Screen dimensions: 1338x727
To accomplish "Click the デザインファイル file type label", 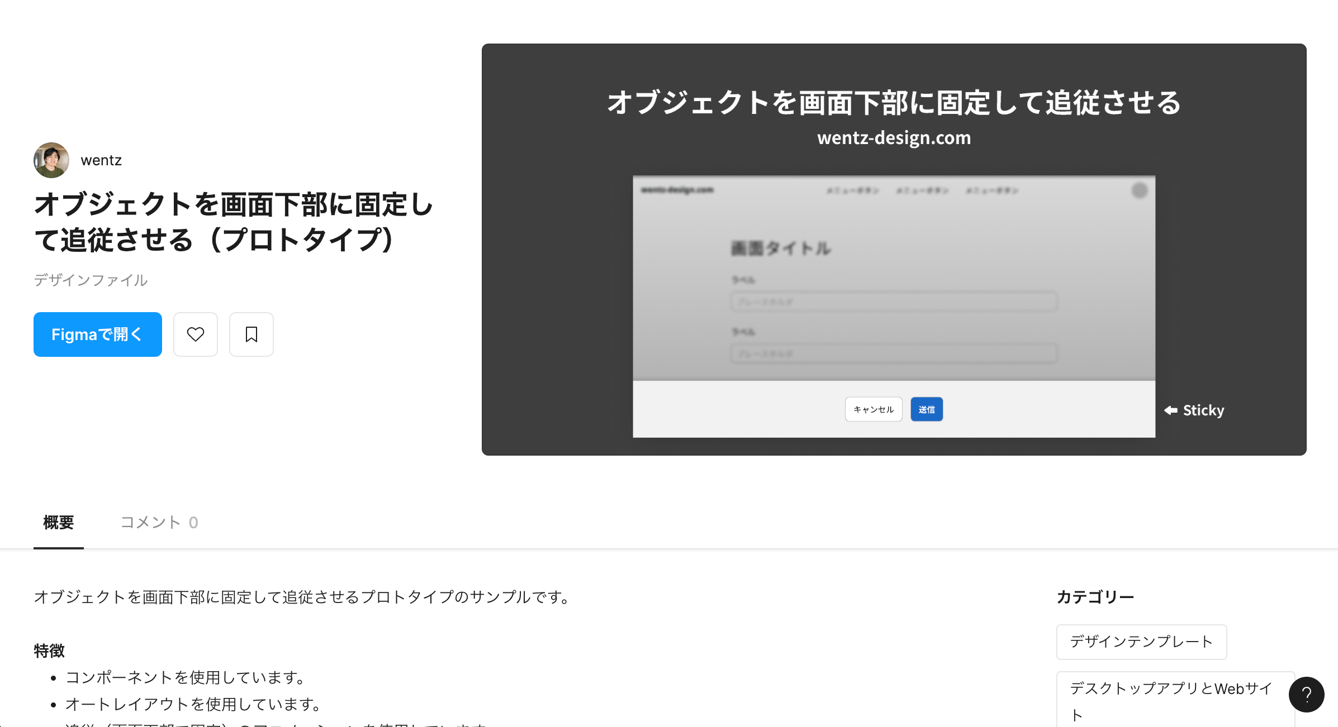I will pyautogui.click(x=91, y=280).
